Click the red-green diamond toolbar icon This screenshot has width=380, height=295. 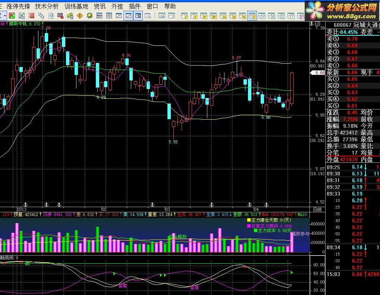tap(12, 16)
